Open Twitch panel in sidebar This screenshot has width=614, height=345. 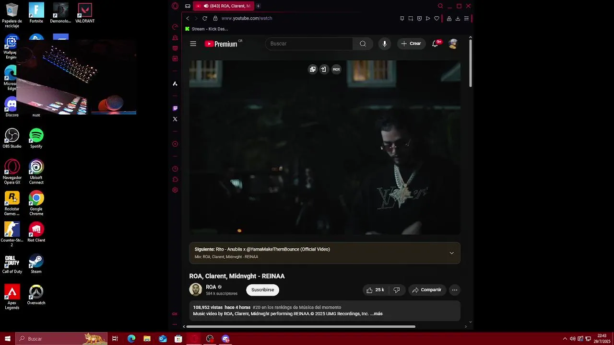point(175,108)
